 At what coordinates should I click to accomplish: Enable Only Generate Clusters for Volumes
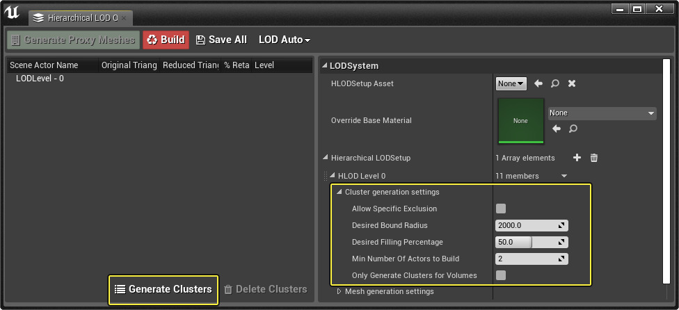tap(501, 275)
